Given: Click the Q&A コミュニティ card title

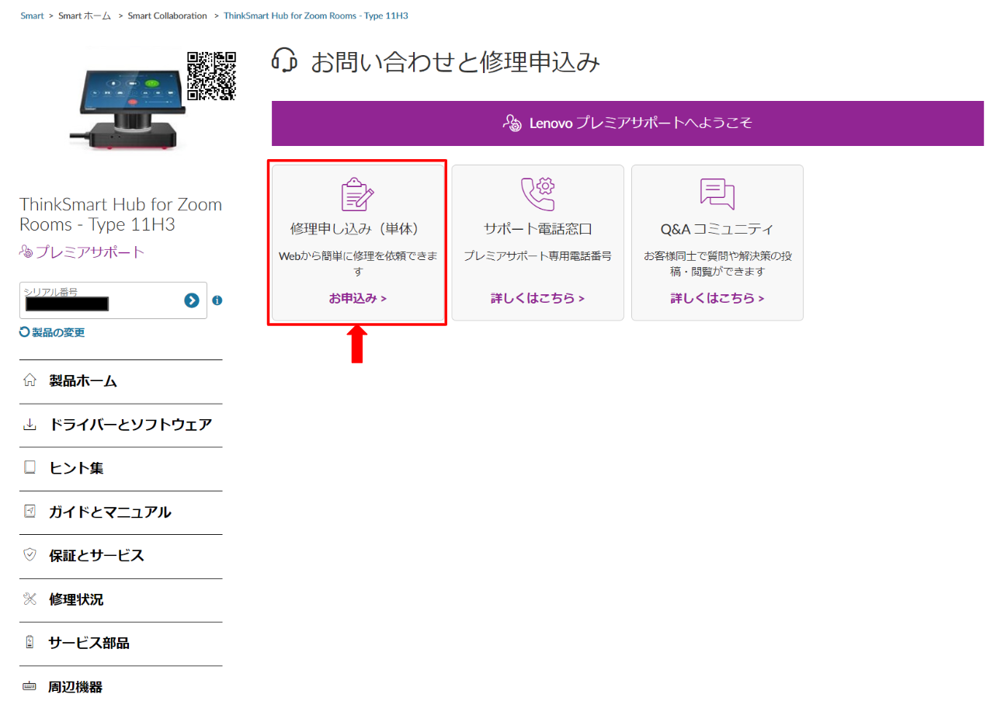Looking at the screenshot, I should (717, 229).
